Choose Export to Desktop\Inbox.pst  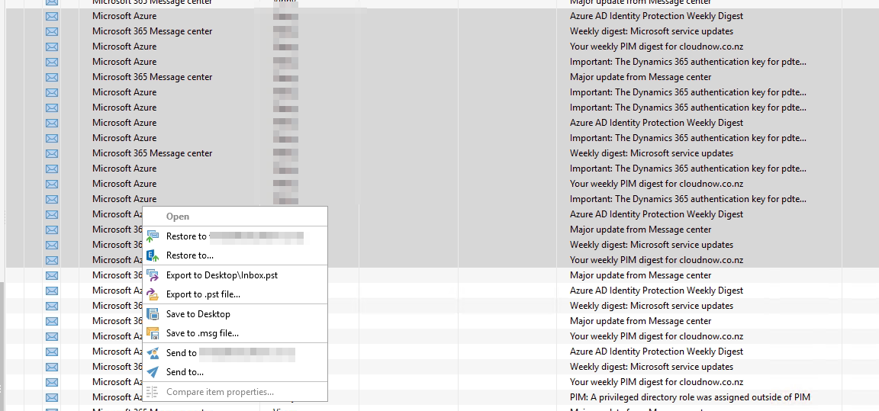[x=235, y=275]
